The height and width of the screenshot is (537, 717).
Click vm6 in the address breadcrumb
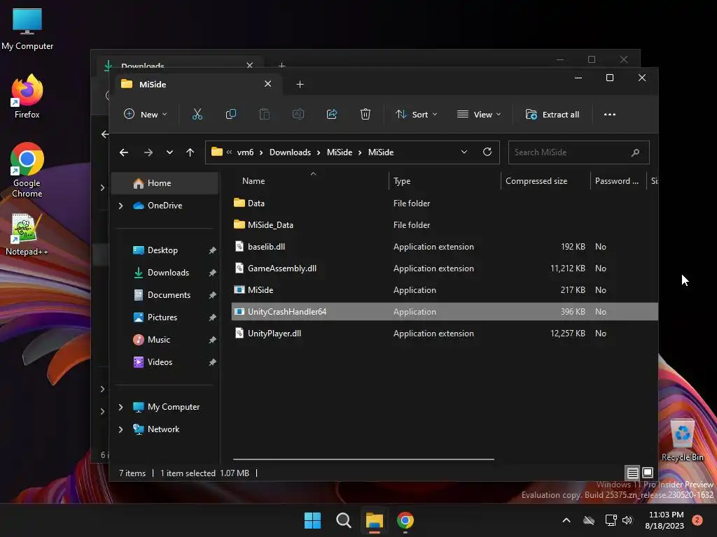point(245,152)
